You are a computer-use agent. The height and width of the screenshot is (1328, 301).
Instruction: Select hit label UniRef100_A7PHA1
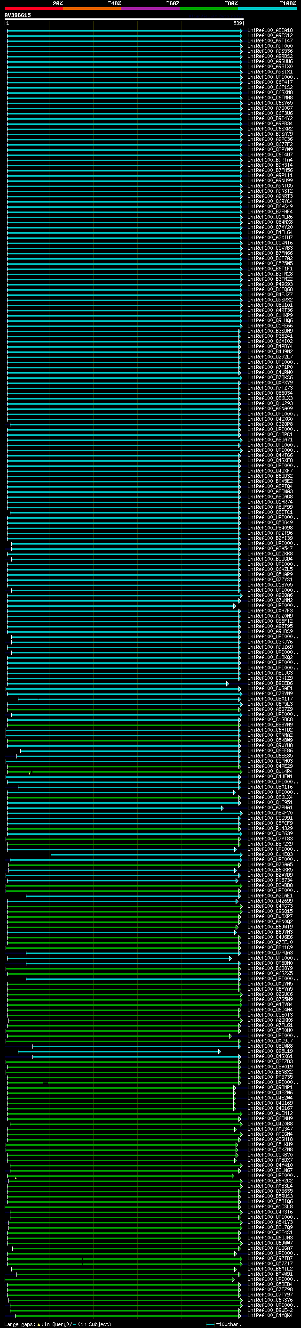[269, 807]
